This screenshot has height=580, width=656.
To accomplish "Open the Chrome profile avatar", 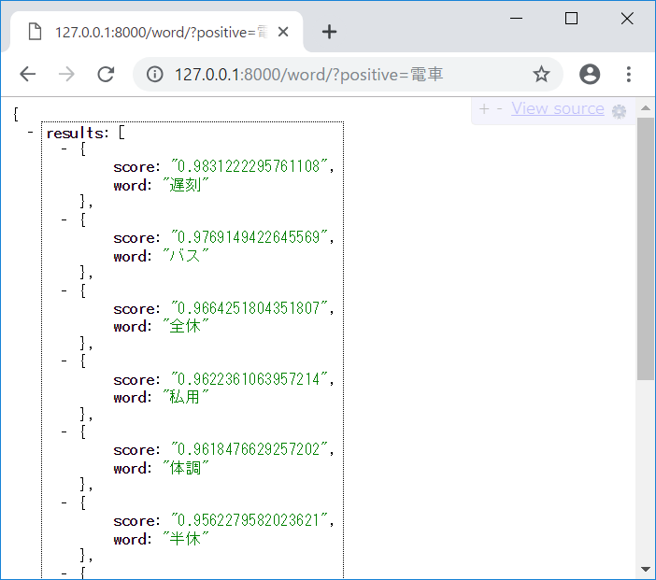I will pyautogui.click(x=590, y=75).
